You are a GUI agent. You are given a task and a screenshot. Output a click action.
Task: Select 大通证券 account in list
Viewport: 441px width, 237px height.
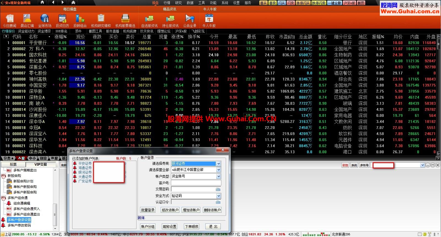pos(85,177)
